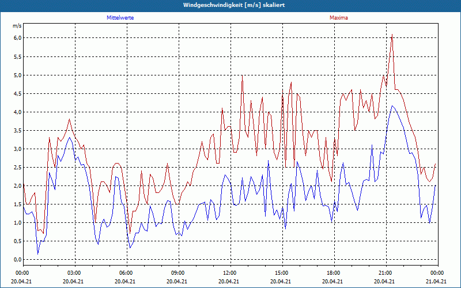
Task: Click the '15:00' time axis label
Action: (x=281, y=273)
